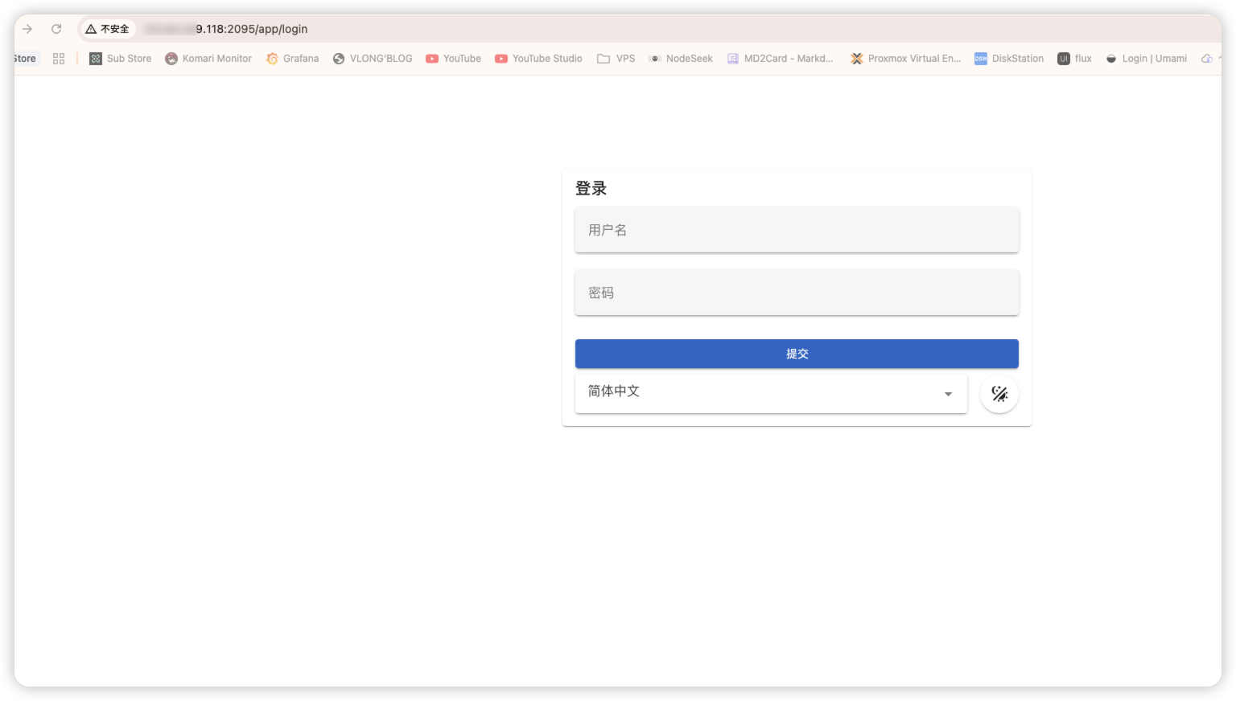Open the Grafana bookmark
1236x701 pixels.
pyautogui.click(x=292, y=59)
